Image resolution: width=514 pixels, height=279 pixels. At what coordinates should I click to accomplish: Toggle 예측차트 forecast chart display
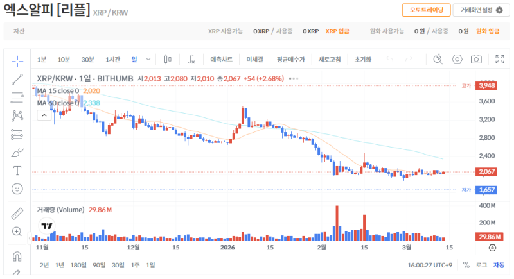point(221,59)
